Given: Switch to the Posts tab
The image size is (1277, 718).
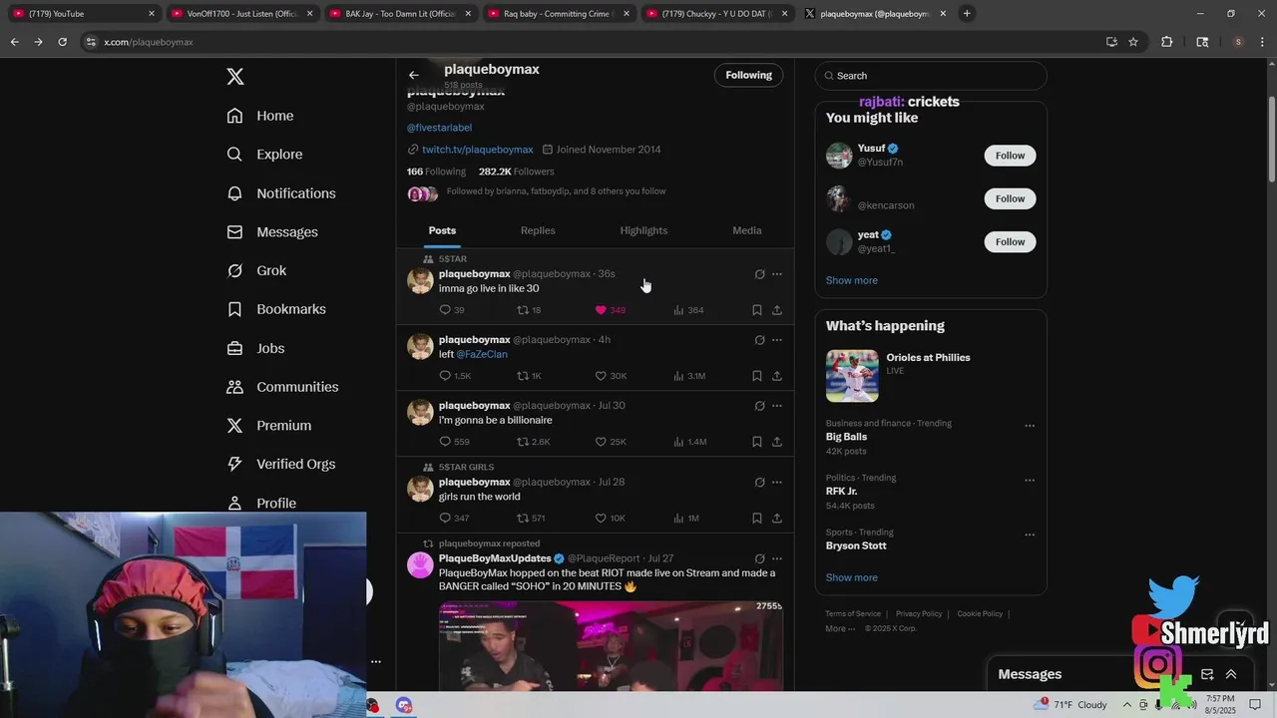Looking at the screenshot, I should (x=442, y=230).
